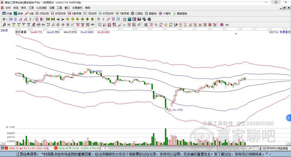Viewport: 291px width, 157px height.
Task: Click the 002714 牧原股份 stock label
Action: click(x=280, y=32)
